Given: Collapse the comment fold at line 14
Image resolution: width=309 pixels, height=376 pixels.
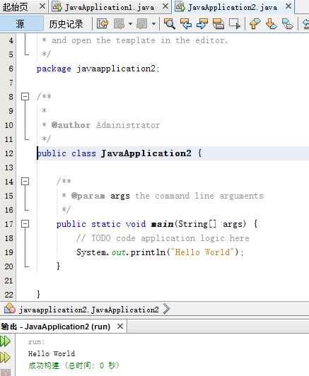Looking at the screenshot, I should [25, 181].
